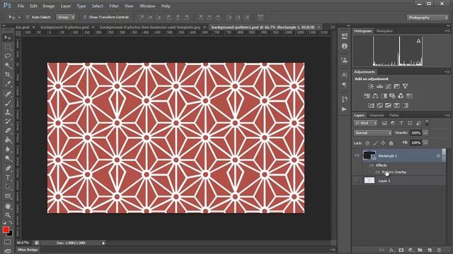Add a Curves adjustment

coord(389,86)
